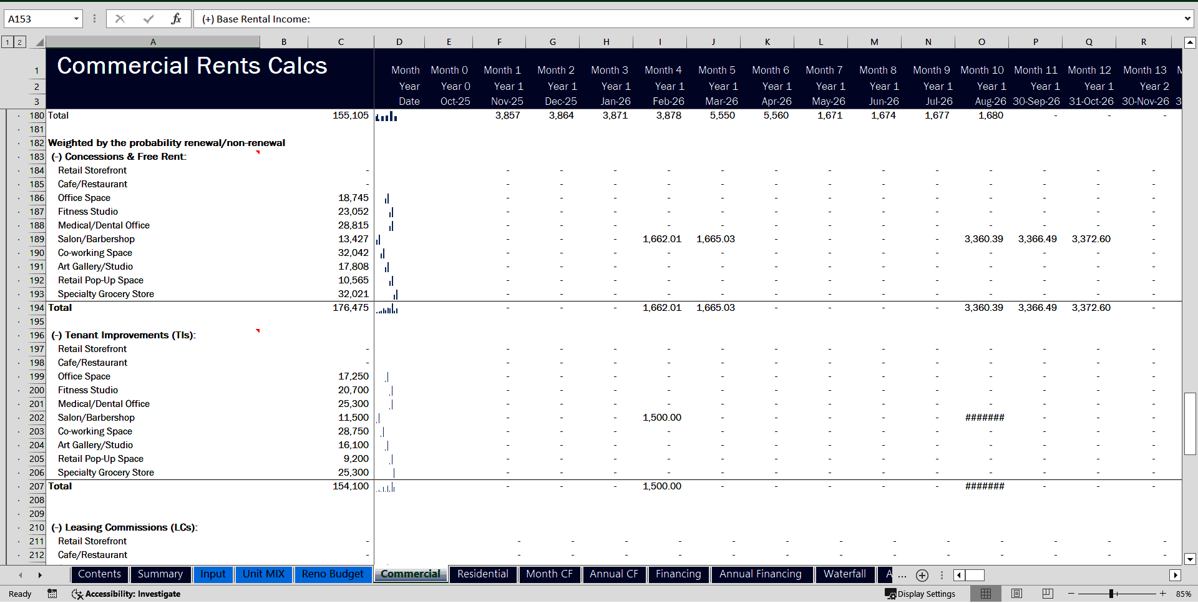Select the Commercial sheet tab
1198x603 pixels.
[x=411, y=574]
